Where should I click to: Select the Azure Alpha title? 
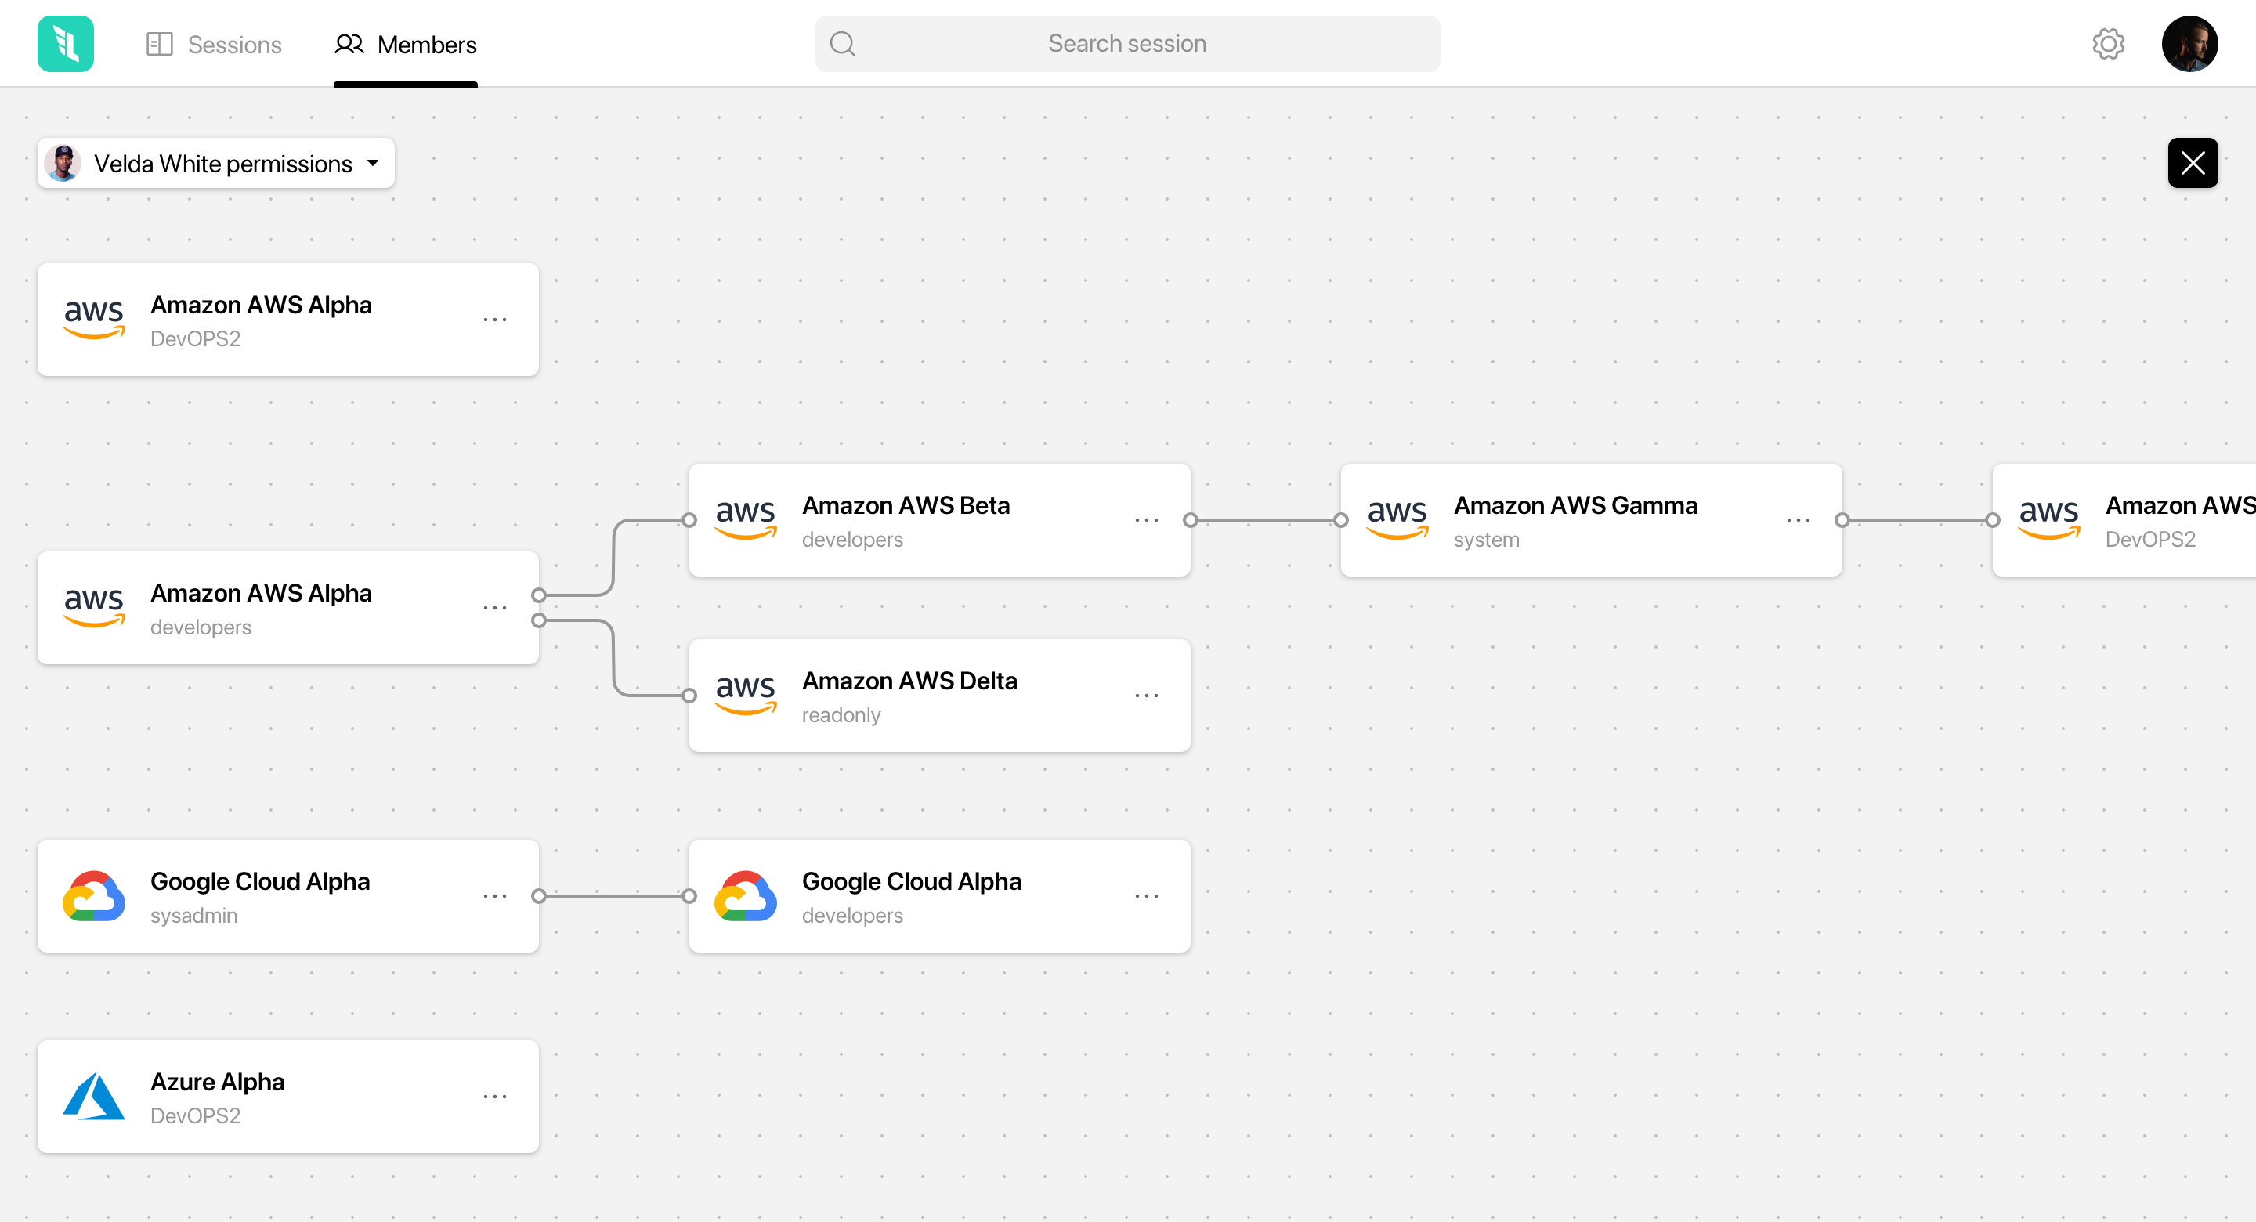tap(217, 1082)
